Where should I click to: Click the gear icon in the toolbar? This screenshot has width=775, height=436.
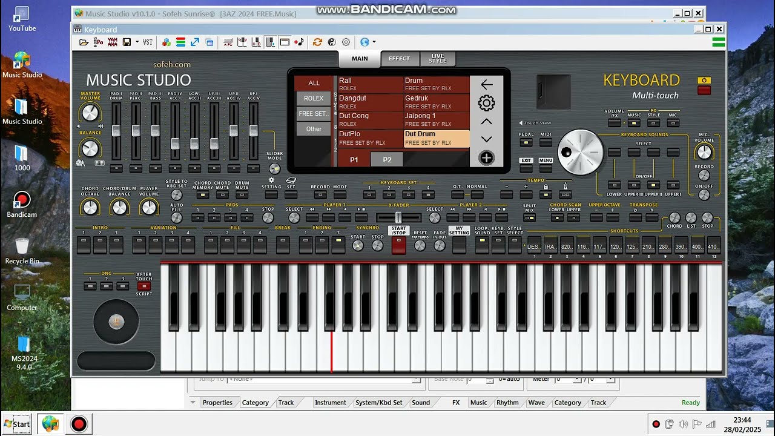(346, 42)
